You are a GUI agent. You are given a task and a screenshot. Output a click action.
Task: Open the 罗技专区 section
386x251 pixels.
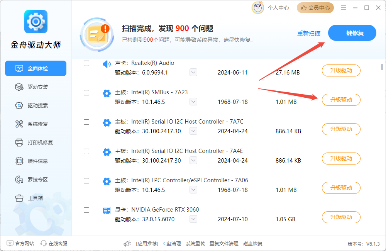pyautogui.click(x=36, y=180)
